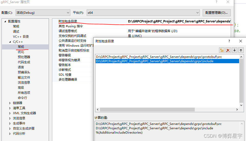
Task: Select 代码生成 tree item
Action: point(24,62)
